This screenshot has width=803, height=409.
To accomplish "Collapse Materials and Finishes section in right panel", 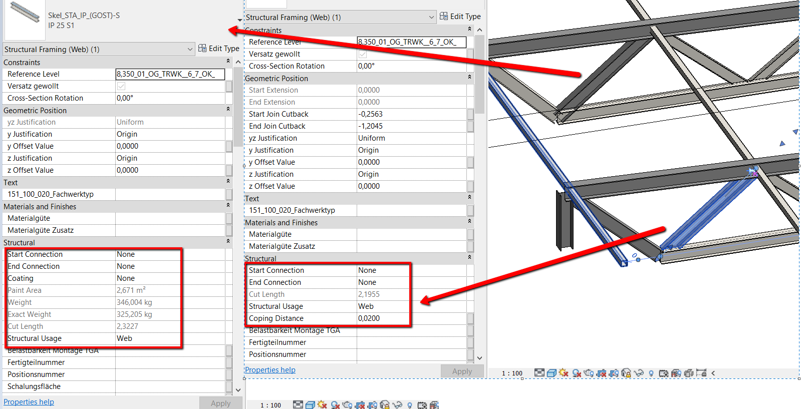I will [x=469, y=221].
